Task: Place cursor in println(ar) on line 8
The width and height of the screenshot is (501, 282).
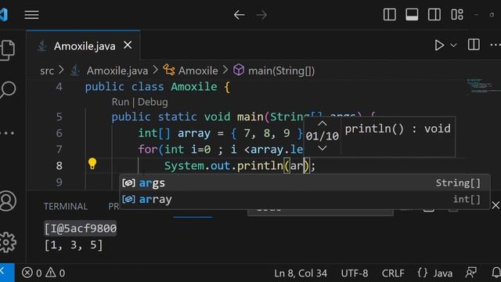Action: tap(297, 165)
